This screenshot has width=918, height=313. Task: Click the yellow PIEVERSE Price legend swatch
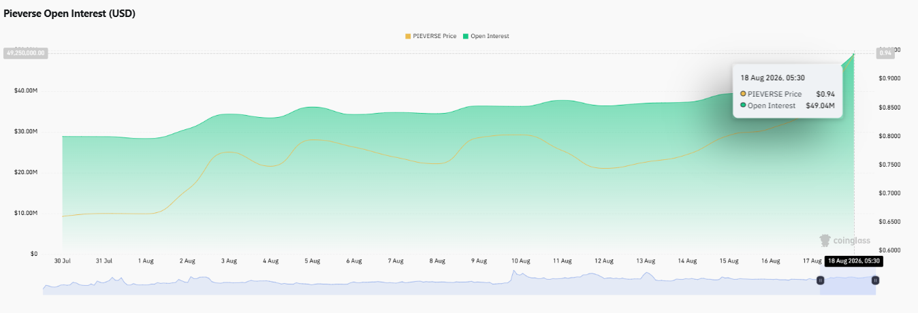(x=408, y=36)
